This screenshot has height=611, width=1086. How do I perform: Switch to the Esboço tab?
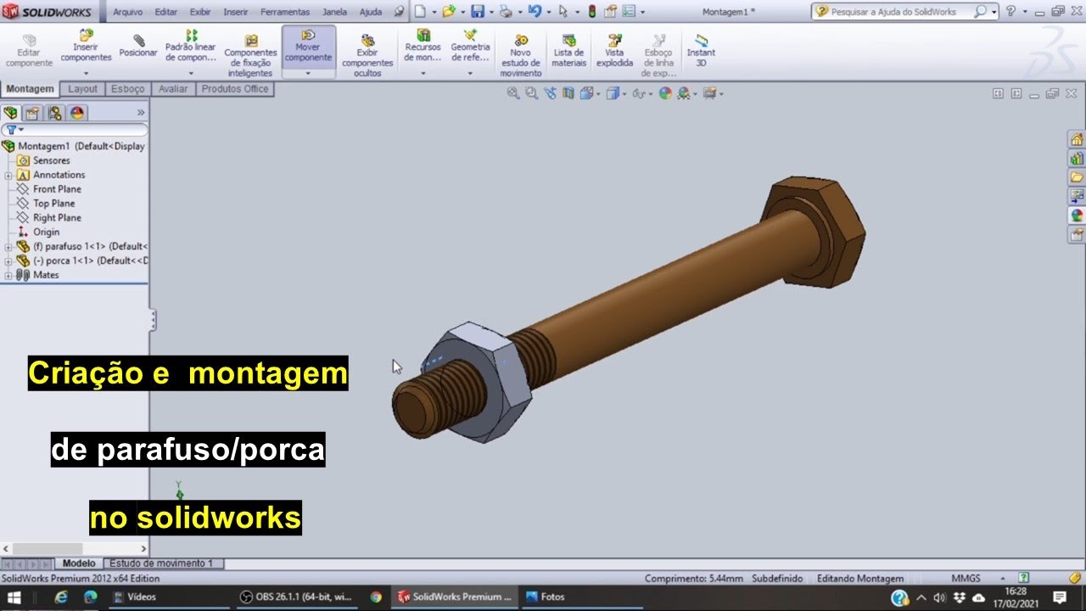(x=128, y=89)
